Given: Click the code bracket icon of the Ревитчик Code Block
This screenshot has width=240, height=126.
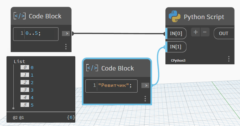Looking at the screenshot, I should pyautogui.click(x=92, y=68).
